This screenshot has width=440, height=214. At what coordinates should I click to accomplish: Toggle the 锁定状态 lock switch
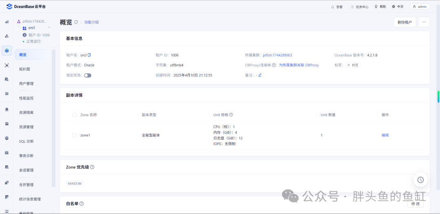(88, 75)
